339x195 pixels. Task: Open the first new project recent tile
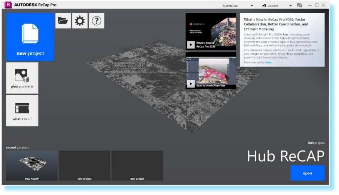click(x=85, y=165)
